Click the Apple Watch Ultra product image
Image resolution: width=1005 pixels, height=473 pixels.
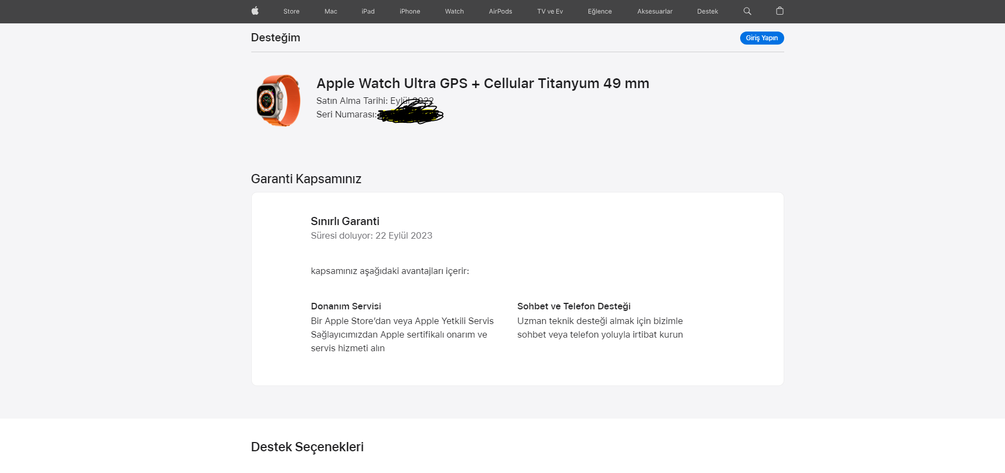click(278, 101)
